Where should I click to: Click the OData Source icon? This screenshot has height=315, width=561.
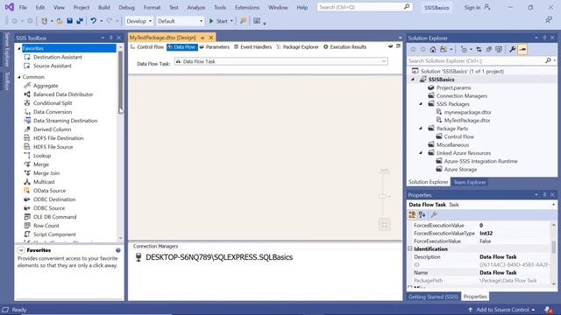click(27, 191)
